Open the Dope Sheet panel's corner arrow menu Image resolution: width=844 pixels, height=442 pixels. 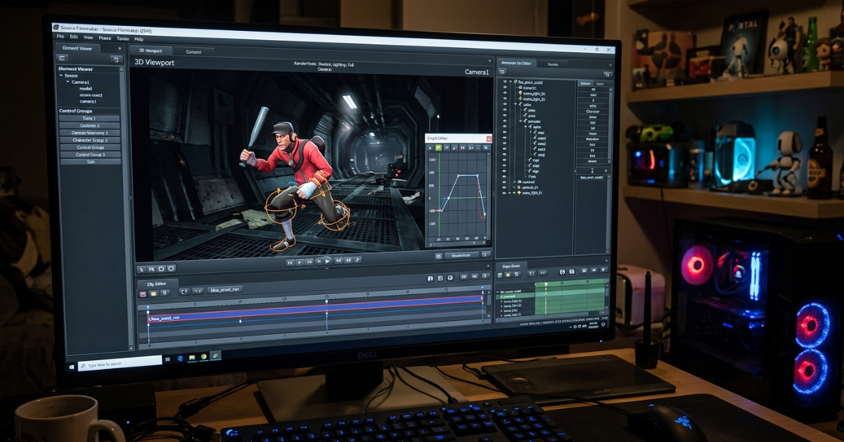608,261
